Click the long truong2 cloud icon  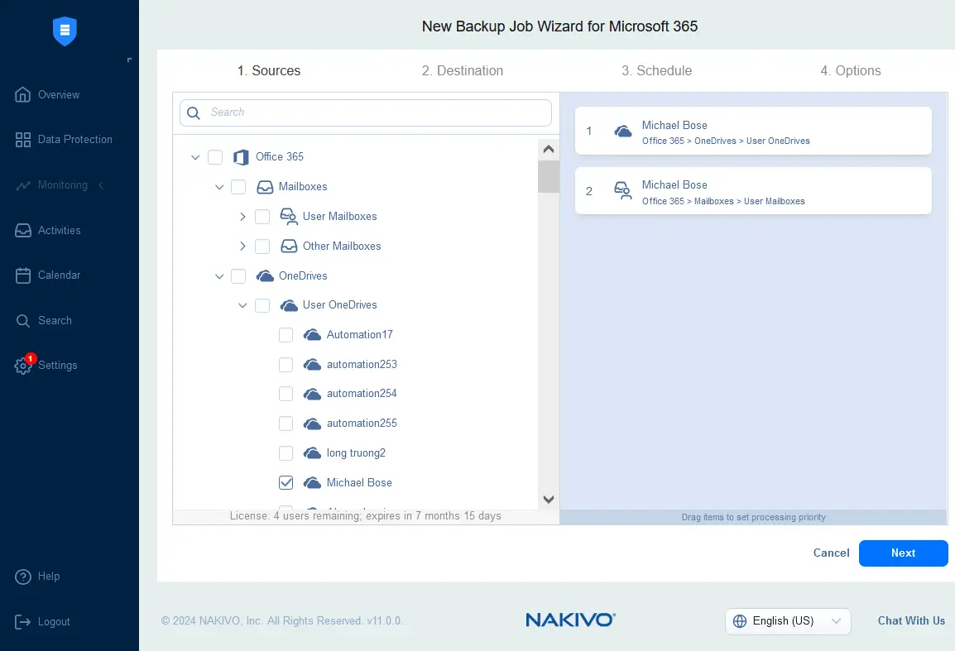pos(313,453)
